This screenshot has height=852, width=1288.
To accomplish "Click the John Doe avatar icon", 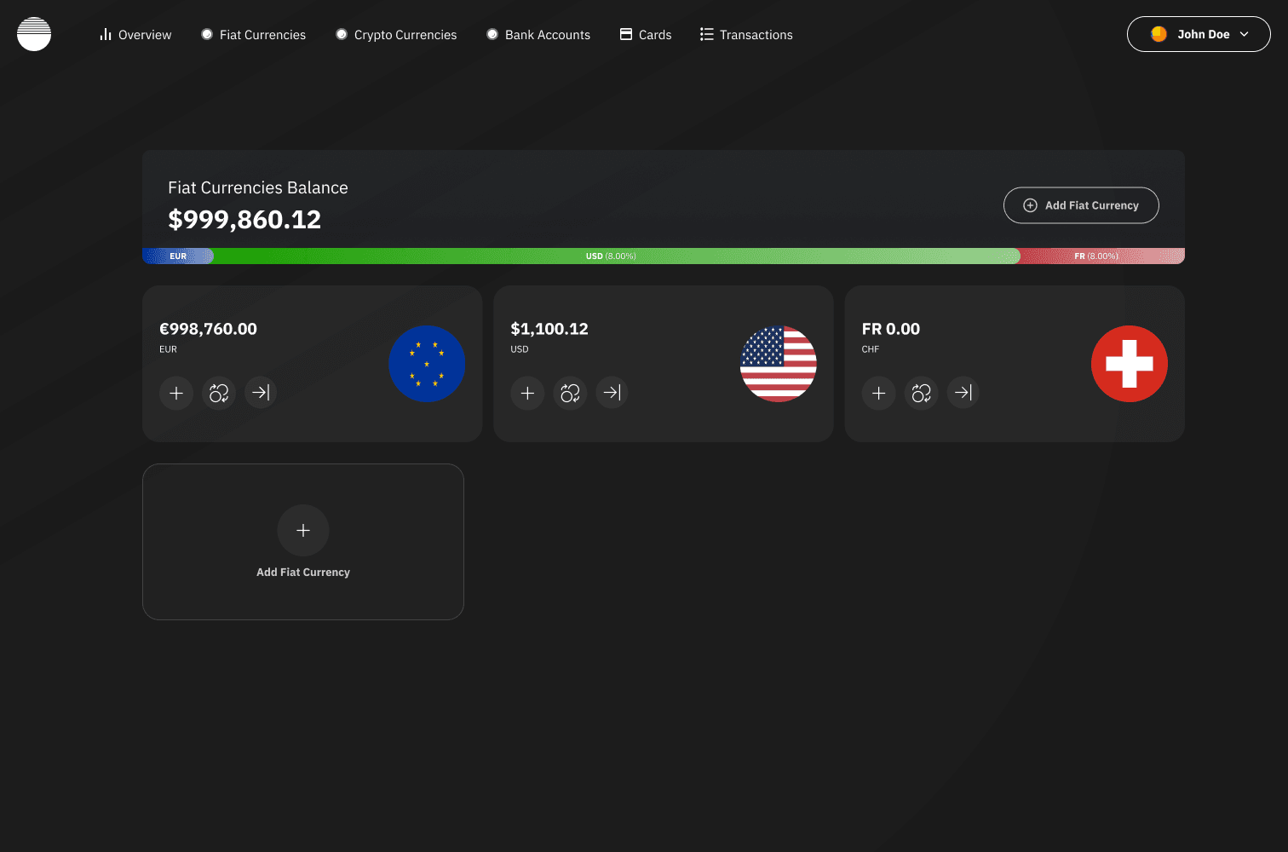I will coord(1159,34).
